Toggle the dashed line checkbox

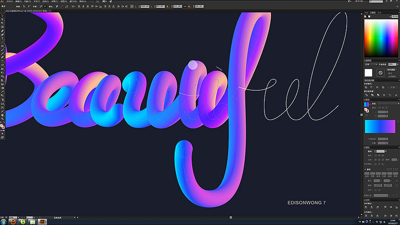click(365, 169)
